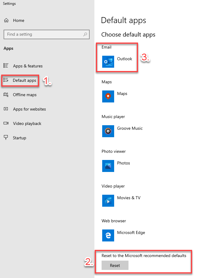The image size is (199, 278).
Task: Click the Web browser category label
Action: 114,221
